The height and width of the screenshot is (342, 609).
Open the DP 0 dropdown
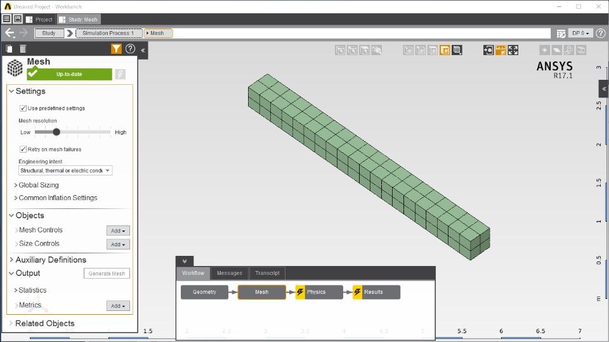[x=580, y=34]
